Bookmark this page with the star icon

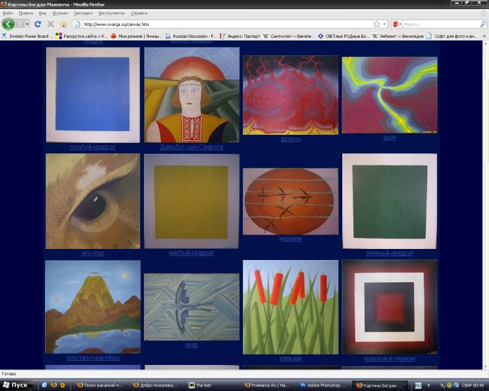[376, 24]
